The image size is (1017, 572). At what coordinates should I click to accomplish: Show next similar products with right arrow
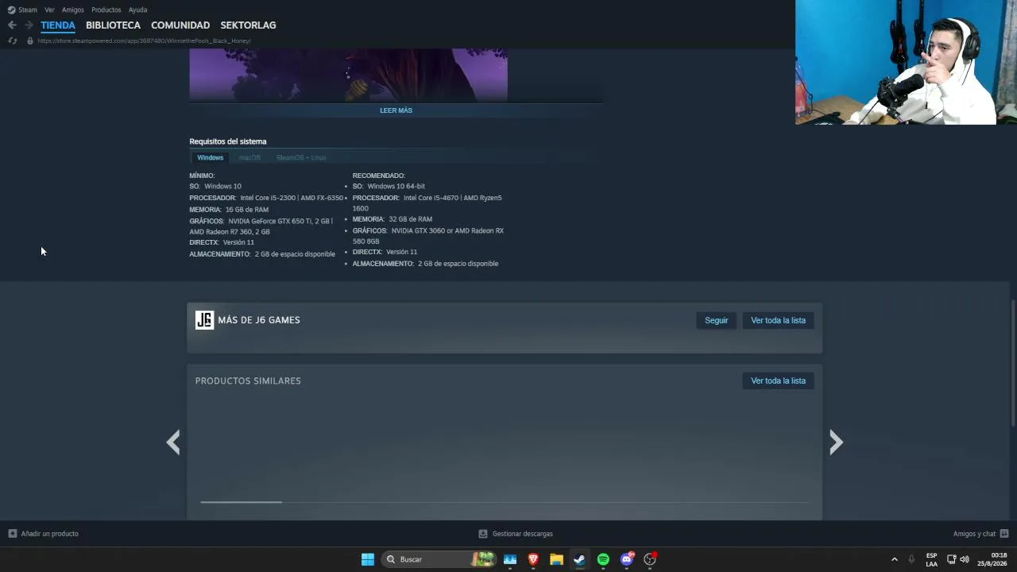(x=836, y=442)
